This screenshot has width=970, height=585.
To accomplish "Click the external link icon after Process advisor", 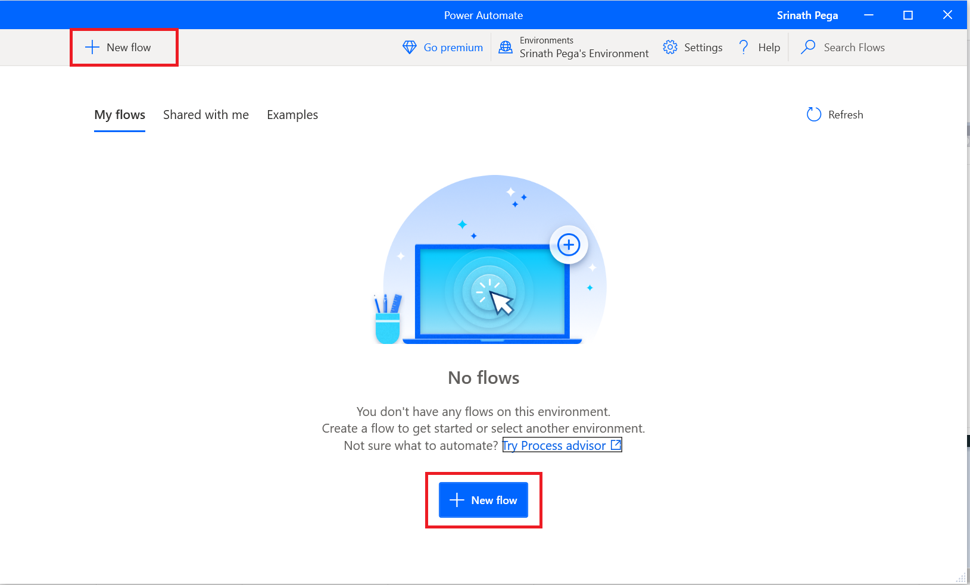I will tap(616, 445).
